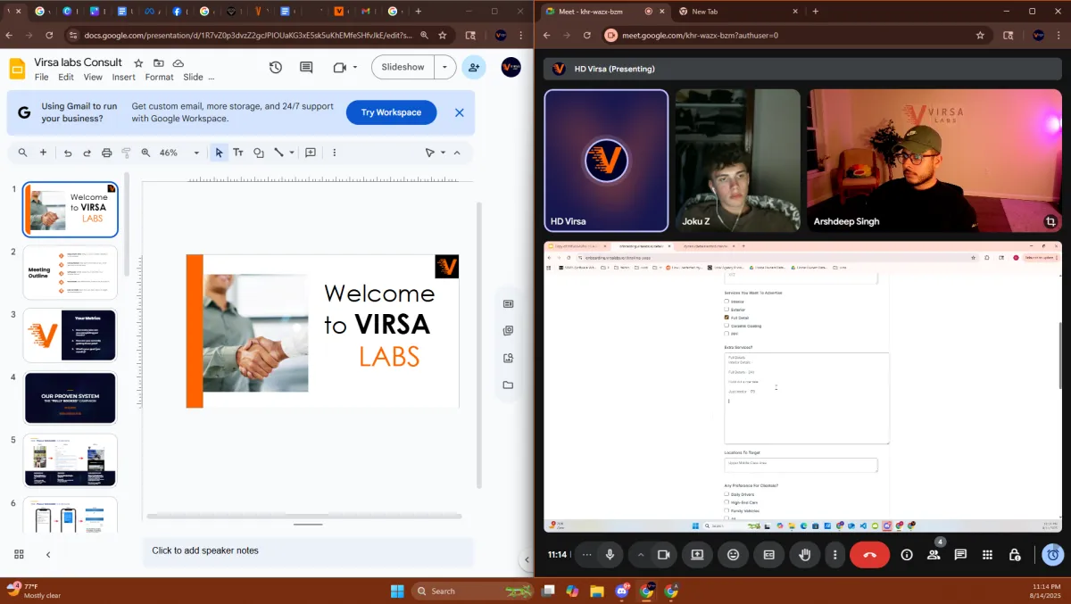Image resolution: width=1071 pixels, height=604 pixels.
Task: Open meeting details info icon
Action: [x=907, y=554]
